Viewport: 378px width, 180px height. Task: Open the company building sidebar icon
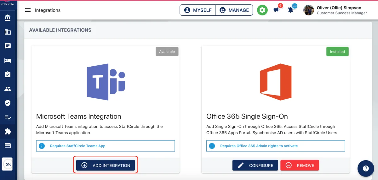(x=8, y=32)
